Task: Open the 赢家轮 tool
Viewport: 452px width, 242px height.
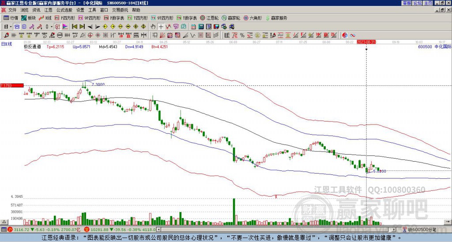Action: tap(231, 18)
